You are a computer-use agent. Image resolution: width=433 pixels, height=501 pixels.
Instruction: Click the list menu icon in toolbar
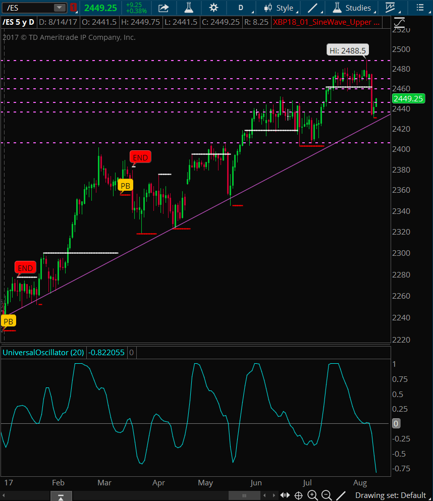click(419, 8)
